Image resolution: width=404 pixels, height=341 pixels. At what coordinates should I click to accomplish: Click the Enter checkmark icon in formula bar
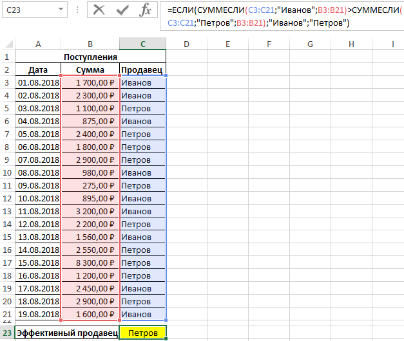point(122,10)
